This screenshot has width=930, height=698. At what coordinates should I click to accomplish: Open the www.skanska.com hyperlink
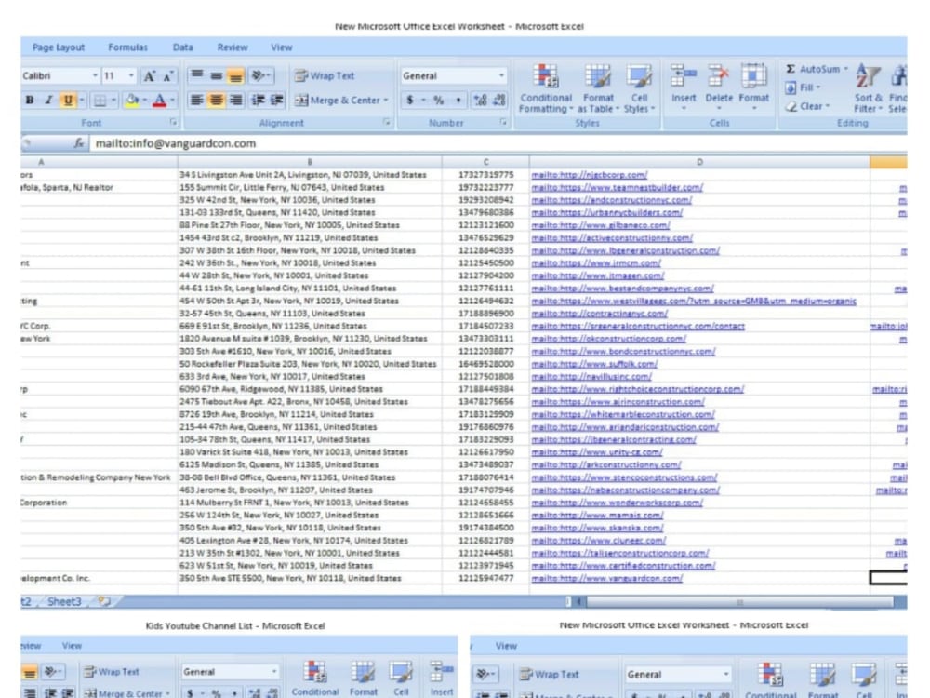(x=597, y=528)
